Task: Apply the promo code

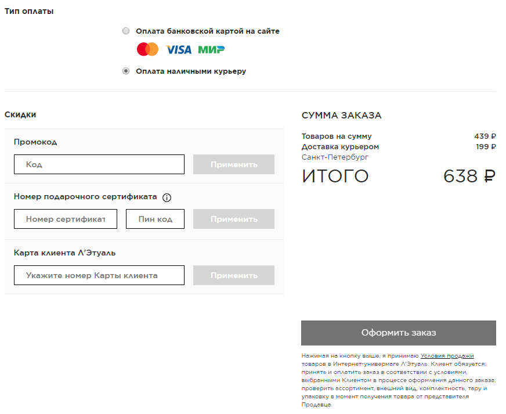Action: [234, 164]
